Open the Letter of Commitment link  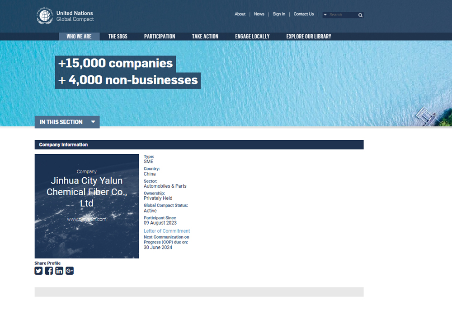tap(167, 231)
